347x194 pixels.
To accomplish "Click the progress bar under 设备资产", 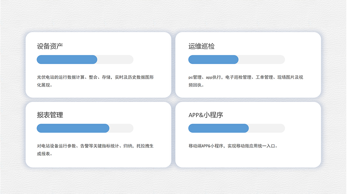I will [x=85, y=60].
